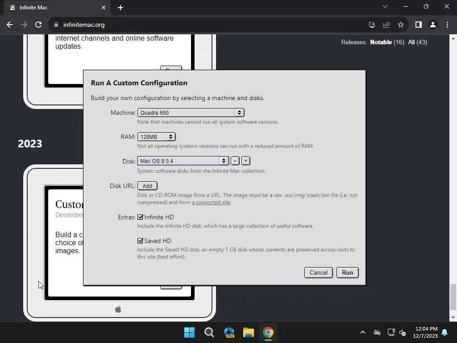Open the clock showing 12:04 PM
Viewport: 457px width, 343px height.
(425, 332)
